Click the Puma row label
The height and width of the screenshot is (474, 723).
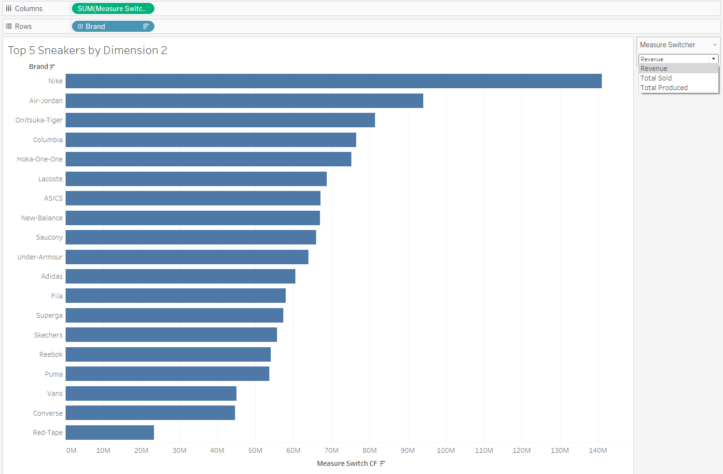54,374
